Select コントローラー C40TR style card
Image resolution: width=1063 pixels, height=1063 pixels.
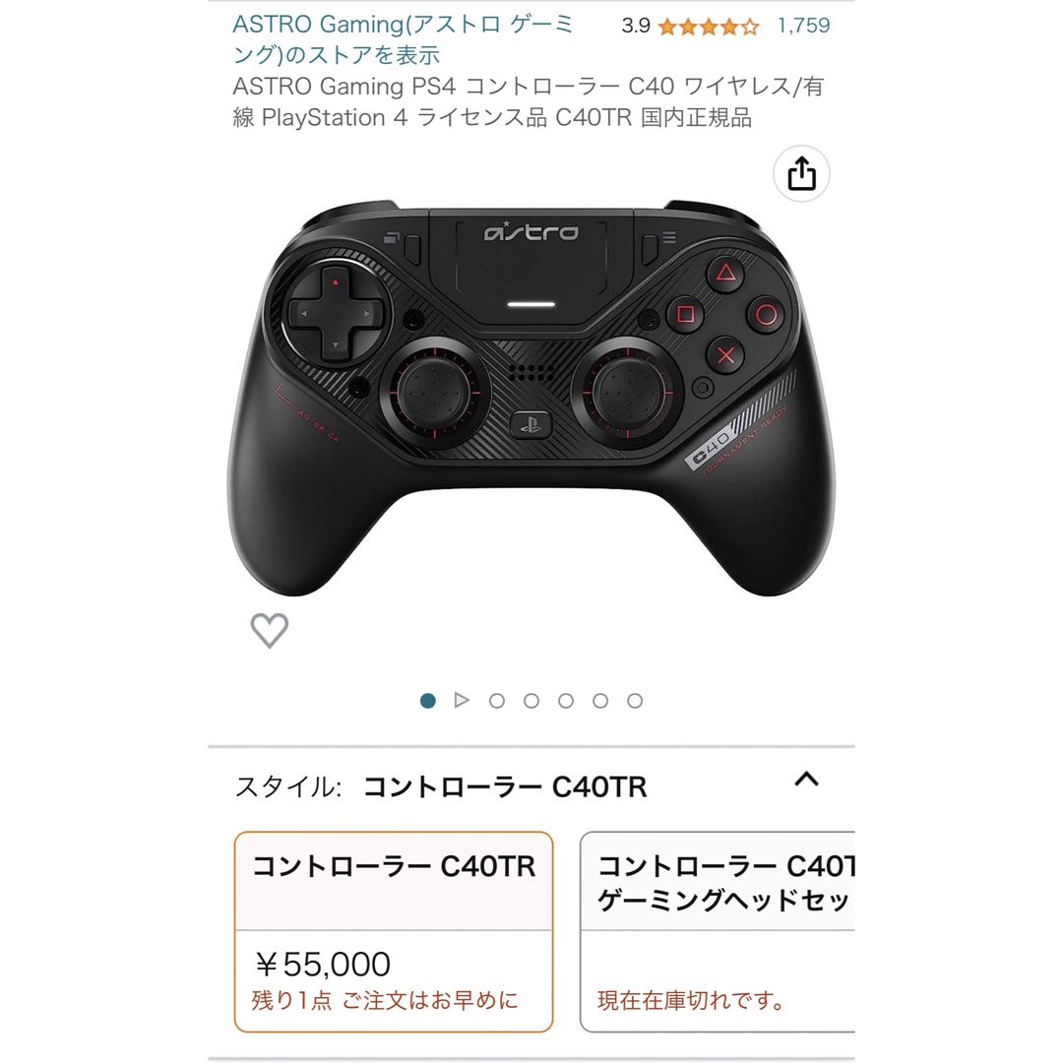click(393, 931)
